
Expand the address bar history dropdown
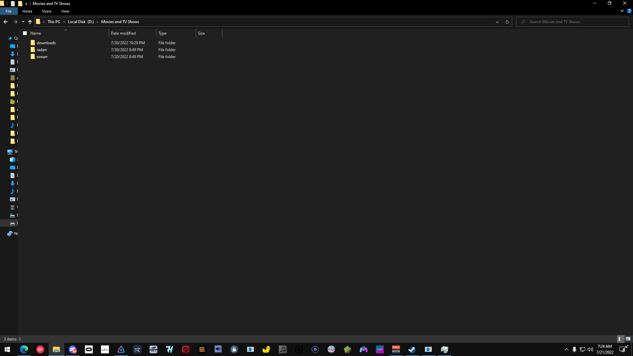click(497, 22)
